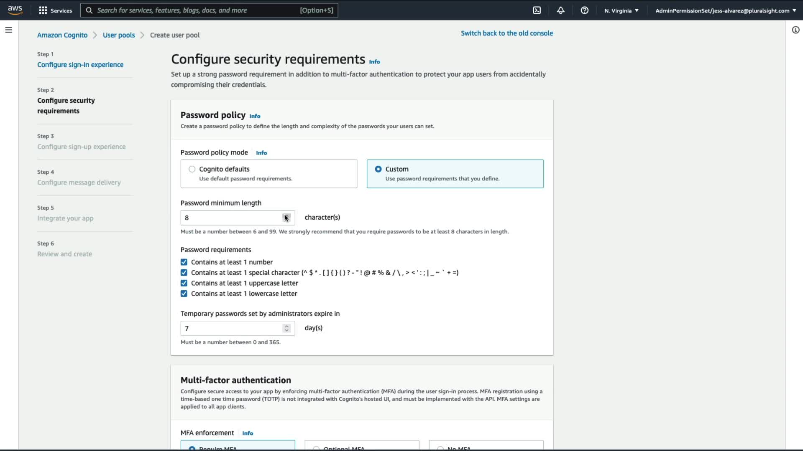Click Switch back to the old console
The width and height of the screenshot is (803, 451).
click(x=506, y=33)
